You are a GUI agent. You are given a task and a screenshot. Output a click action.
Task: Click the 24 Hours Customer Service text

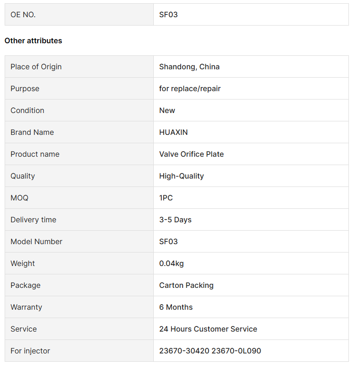[208, 329]
